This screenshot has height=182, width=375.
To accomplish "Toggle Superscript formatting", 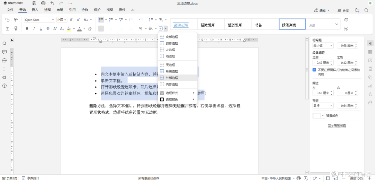I will (55, 29).
